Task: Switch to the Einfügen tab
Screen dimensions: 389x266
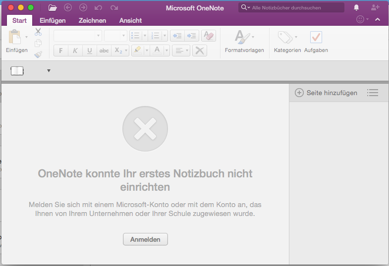Action: click(x=53, y=20)
